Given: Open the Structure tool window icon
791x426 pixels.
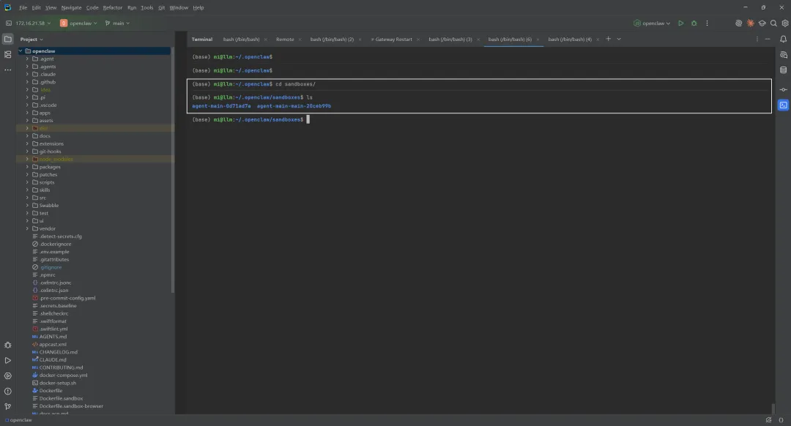Looking at the screenshot, I should tap(7, 54).
